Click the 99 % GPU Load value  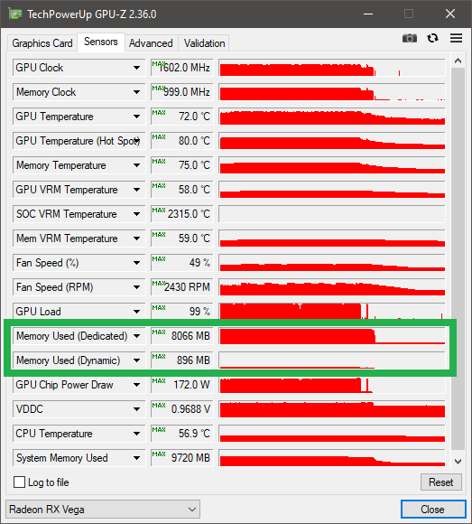(x=182, y=312)
